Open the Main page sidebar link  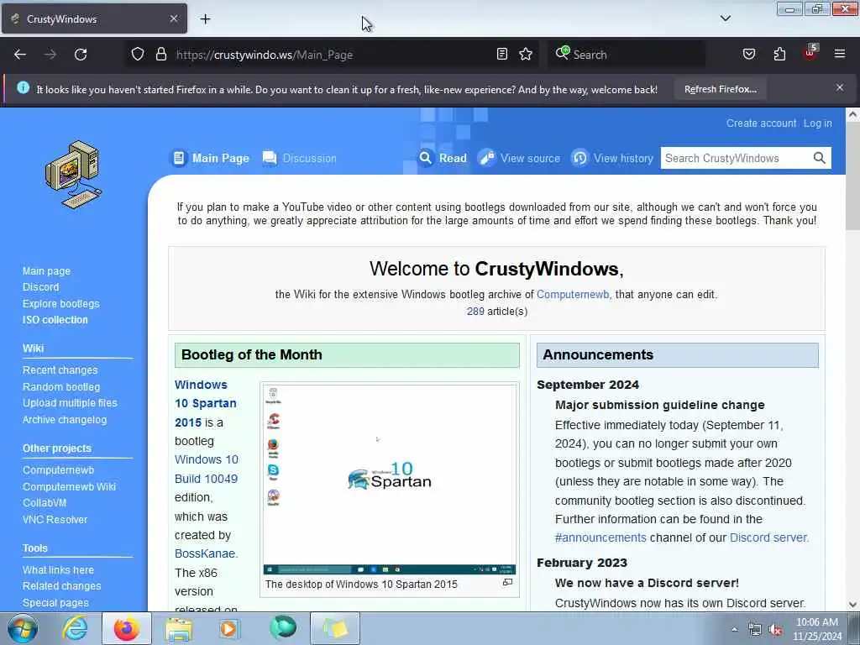[x=46, y=271]
